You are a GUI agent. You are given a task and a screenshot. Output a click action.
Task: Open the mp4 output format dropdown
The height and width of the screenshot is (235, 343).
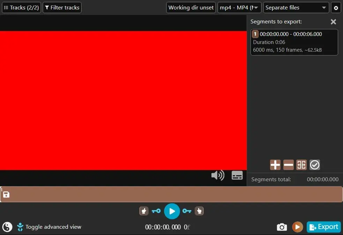[239, 8]
